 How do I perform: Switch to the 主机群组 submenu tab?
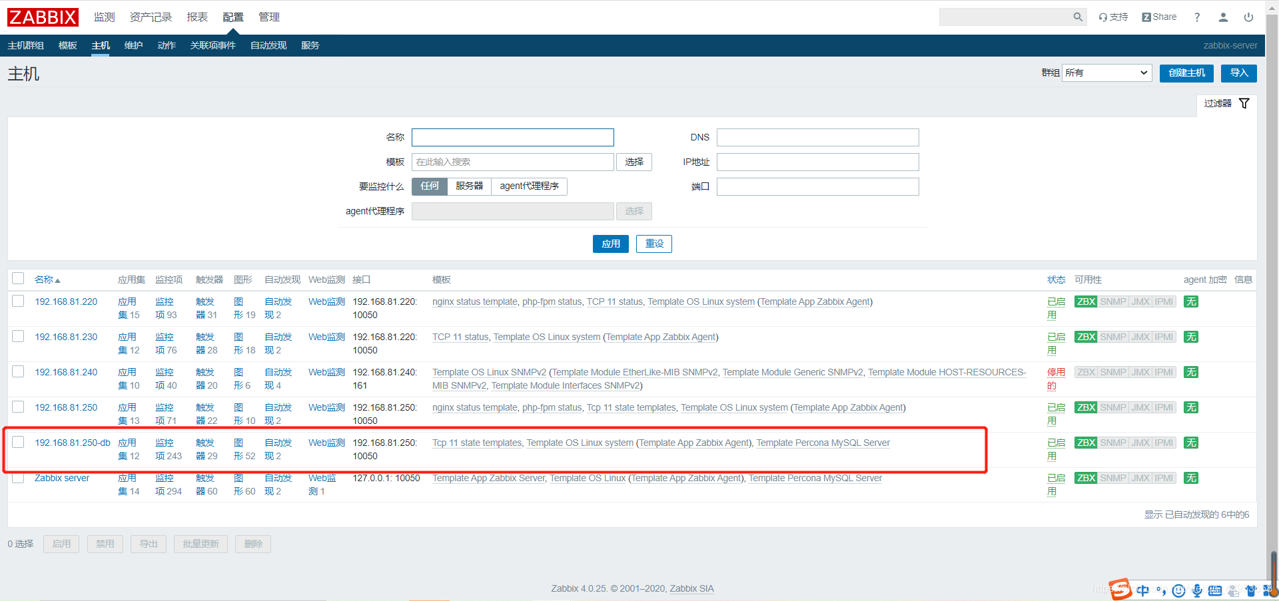[x=25, y=45]
